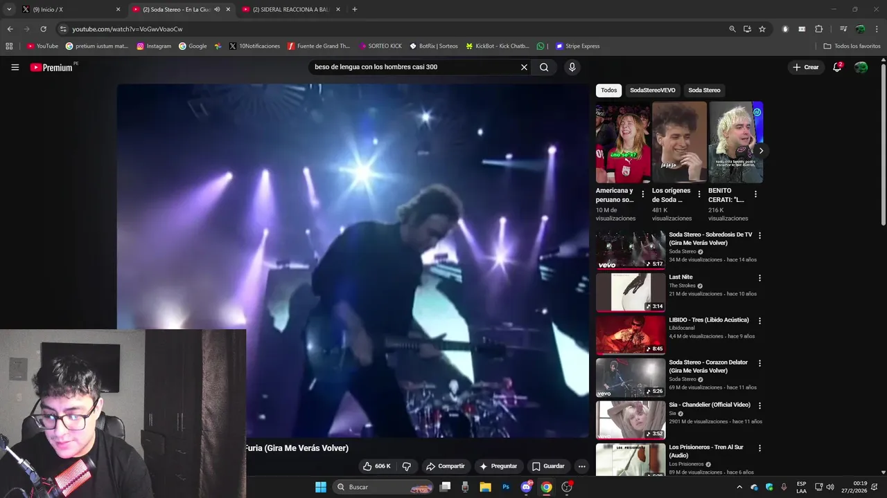Open File Explorer from the taskbar
The width and height of the screenshot is (887, 498).
coord(485,487)
